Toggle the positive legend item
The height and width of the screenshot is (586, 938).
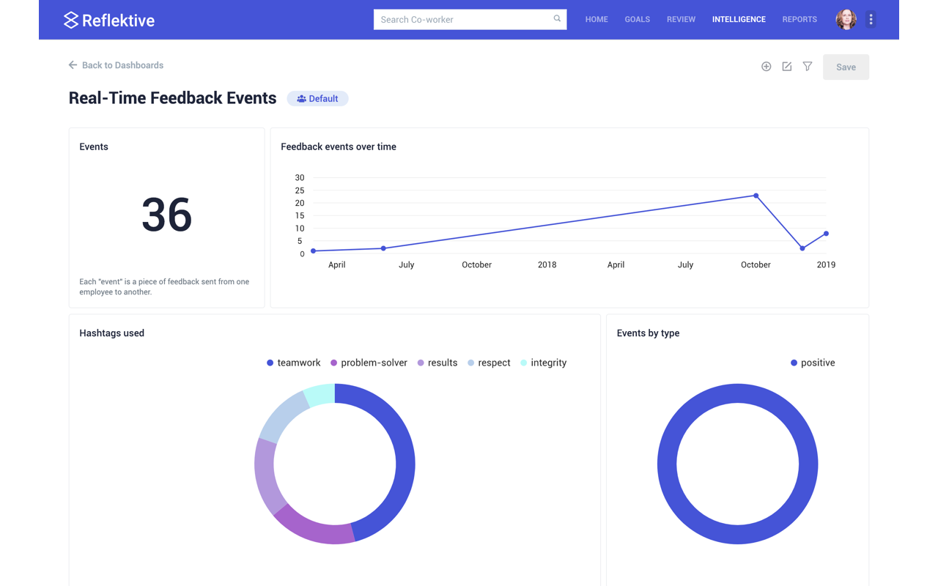[x=813, y=363]
